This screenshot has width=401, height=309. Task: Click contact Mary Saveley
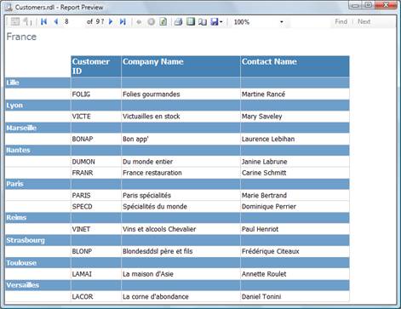coord(261,117)
